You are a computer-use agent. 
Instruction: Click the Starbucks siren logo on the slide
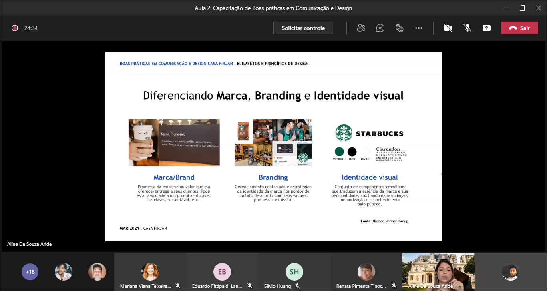(x=344, y=133)
